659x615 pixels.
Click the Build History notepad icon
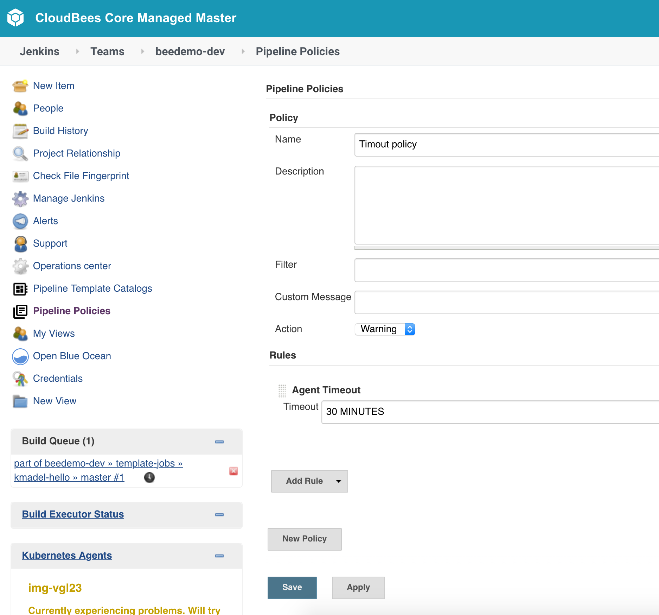20,131
